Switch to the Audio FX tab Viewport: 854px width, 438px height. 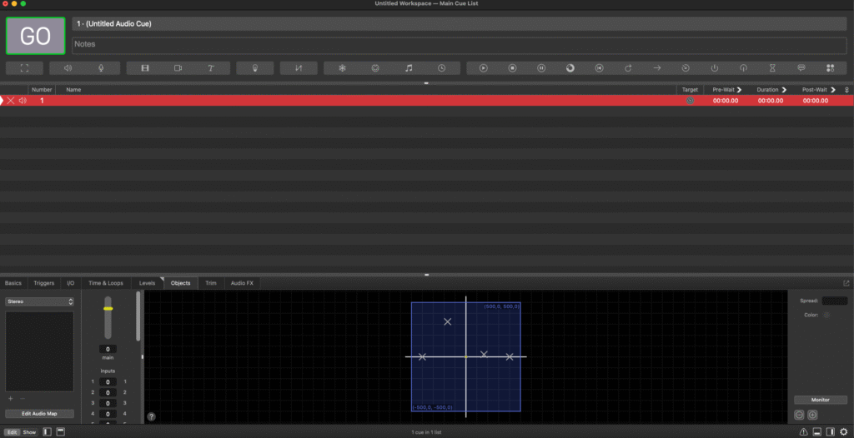tap(242, 283)
